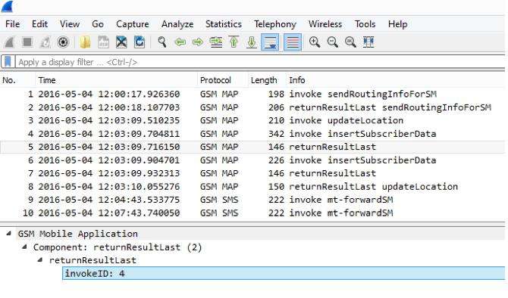Sort by the Length column header
The width and height of the screenshot is (508, 298).
coord(267,80)
